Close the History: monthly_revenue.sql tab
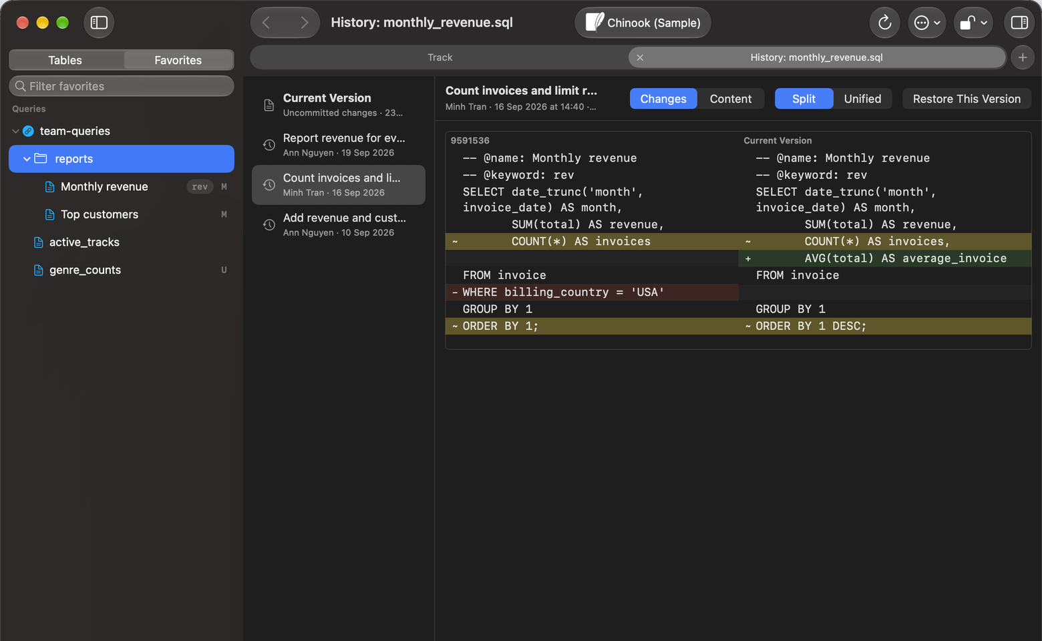The image size is (1042, 641). coord(640,57)
